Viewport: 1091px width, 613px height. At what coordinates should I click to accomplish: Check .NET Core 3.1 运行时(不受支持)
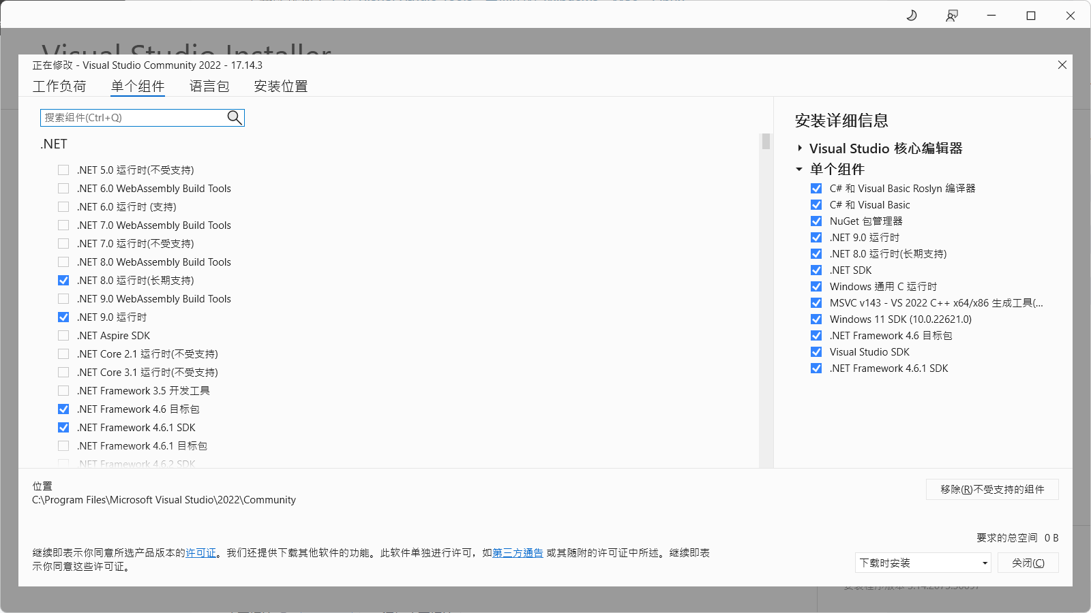tap(63, 372)
